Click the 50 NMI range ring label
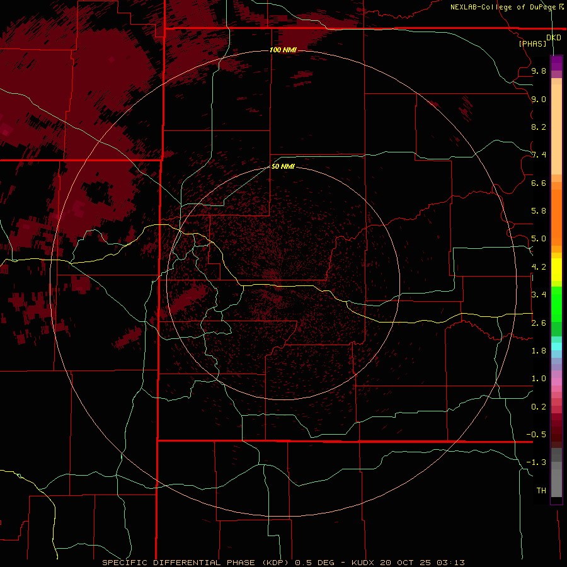The image size is (567, 567). coord(283,166)
